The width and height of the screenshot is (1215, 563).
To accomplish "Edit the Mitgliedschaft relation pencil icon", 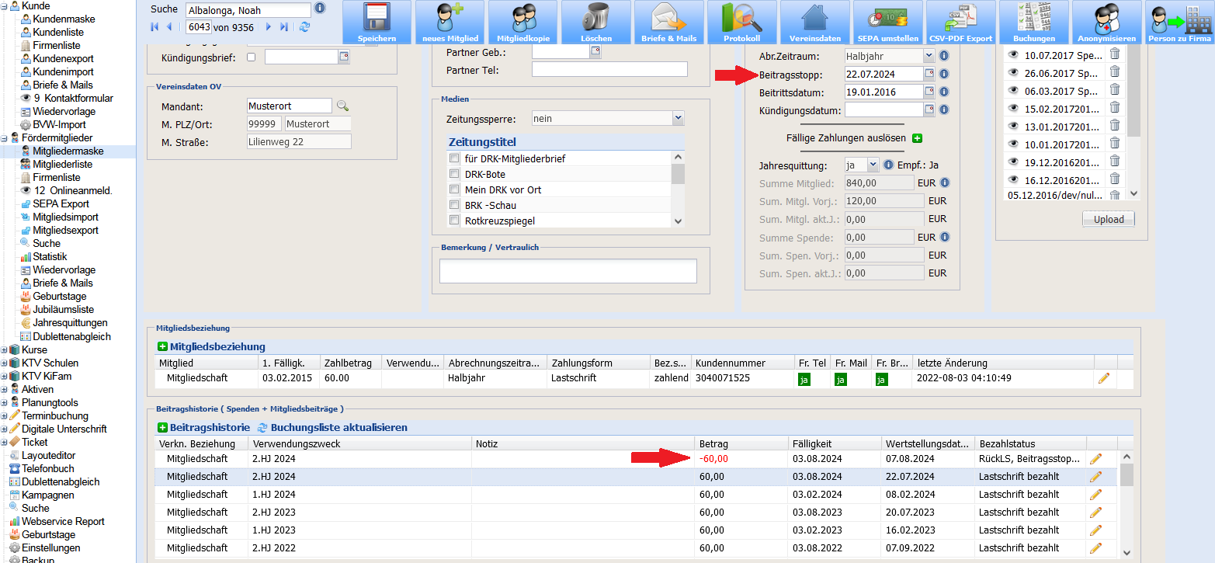I will point(1104,378).
